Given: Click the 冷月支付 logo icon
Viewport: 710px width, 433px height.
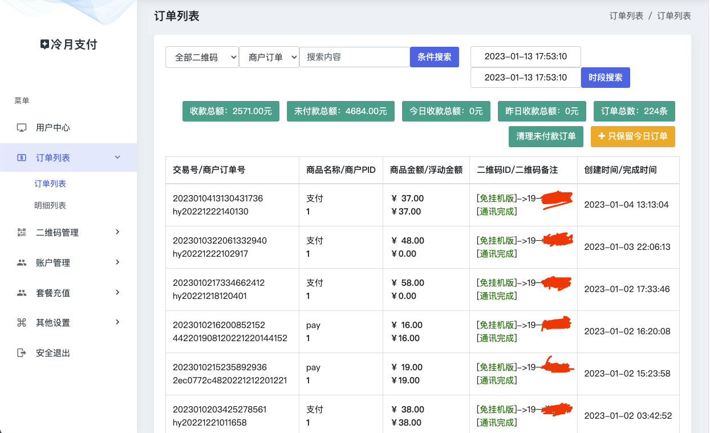Looking at the screenshot, I should click(x=44, y=44).
